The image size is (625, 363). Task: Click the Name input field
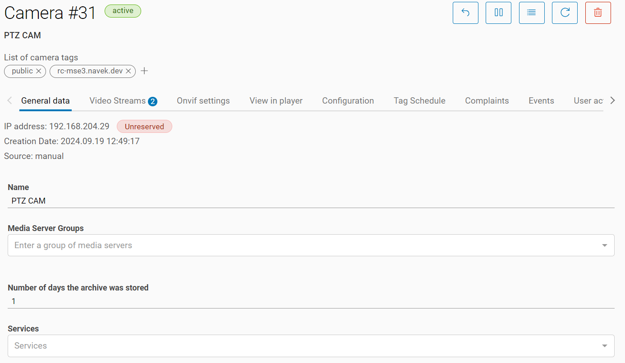tap(311, 201)
